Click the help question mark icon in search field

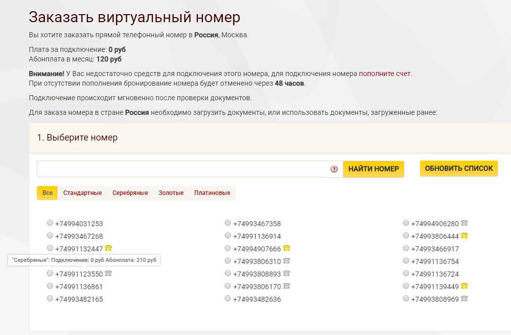(334, 169)
